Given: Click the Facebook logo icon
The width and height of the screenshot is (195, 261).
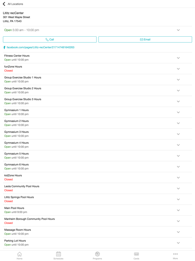Looking at the screenshot, I should 4,48.
